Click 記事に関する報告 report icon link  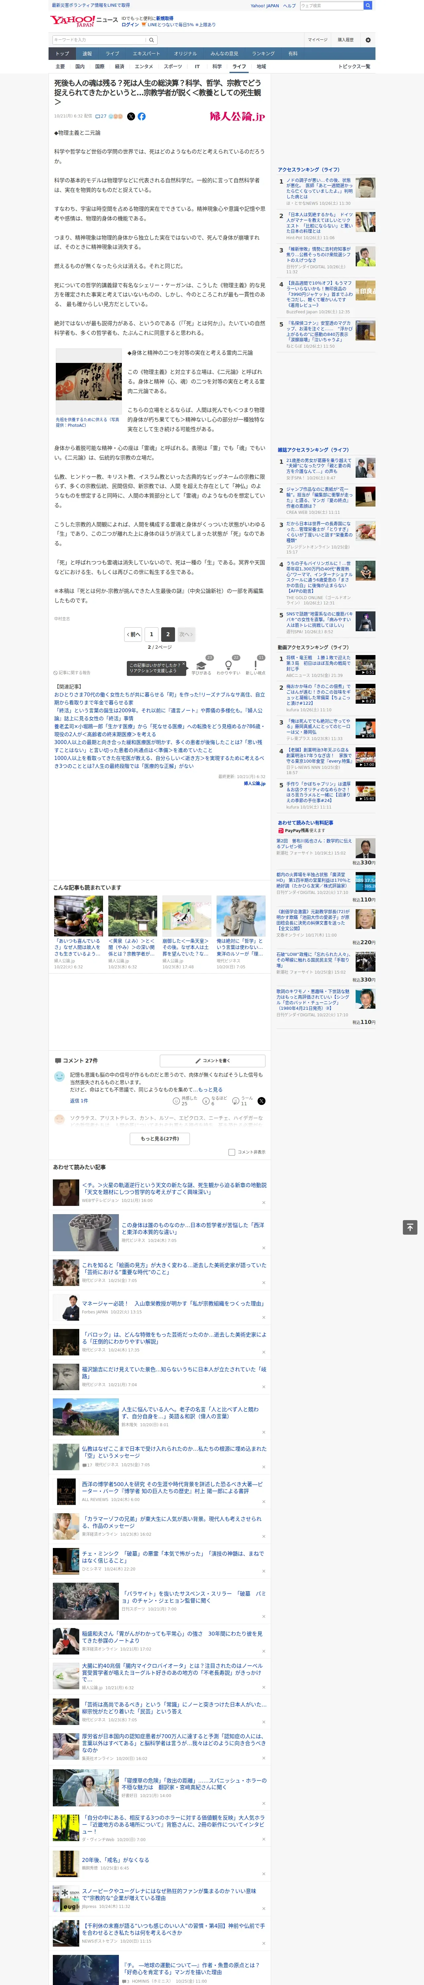pyautogui.click(x=72, y=673)
